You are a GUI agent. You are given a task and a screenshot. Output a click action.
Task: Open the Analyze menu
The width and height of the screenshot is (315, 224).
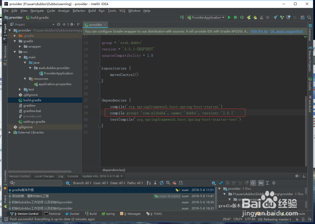[x=64, y=11]
